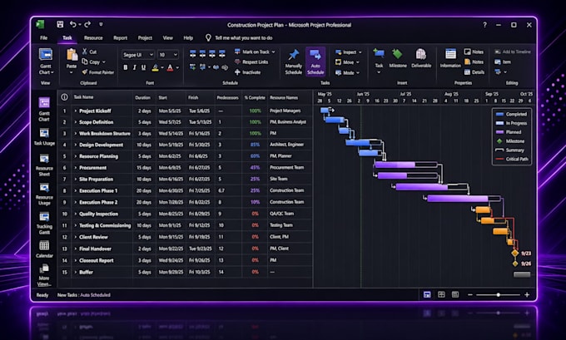This screenshot has width=566, height=340.
Task: Open Mark on Track dropdown
Action: 273,52
